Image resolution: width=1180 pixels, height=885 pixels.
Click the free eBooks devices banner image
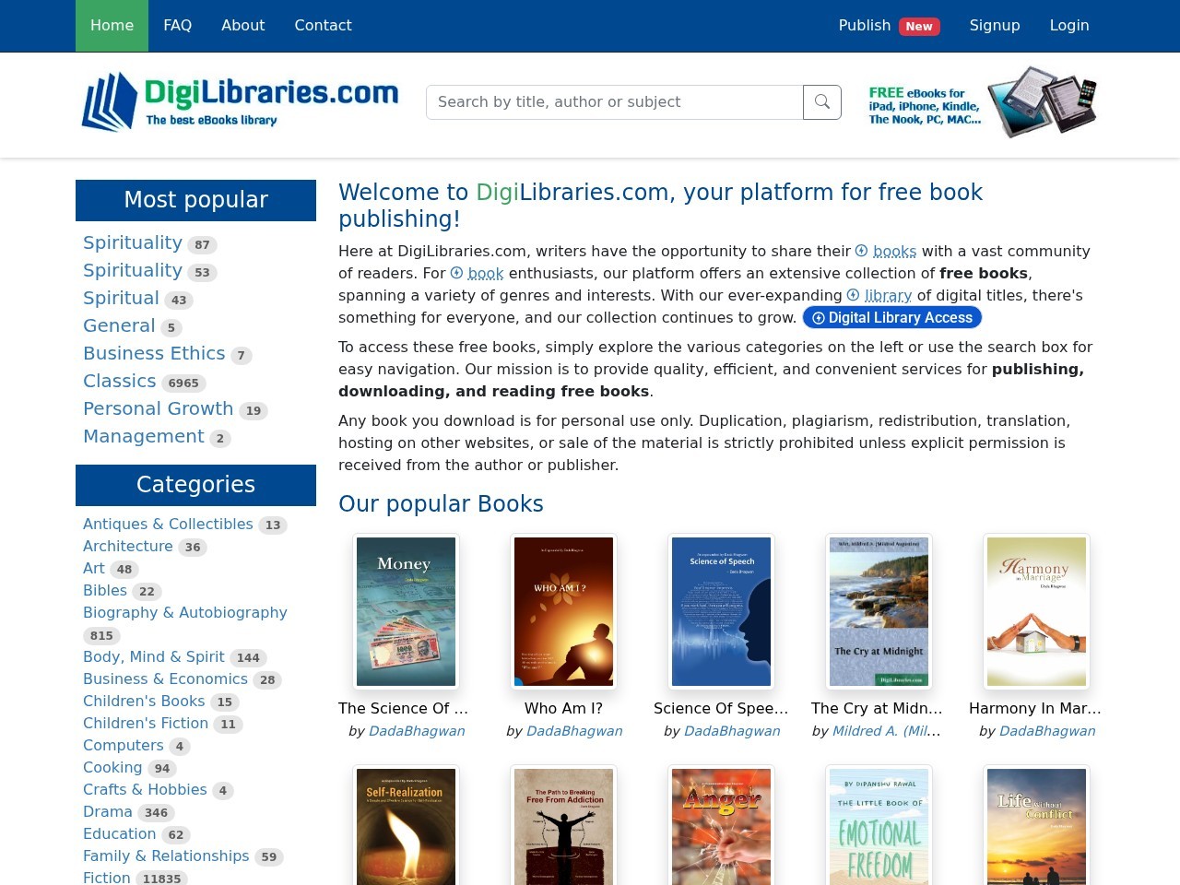(982, 102)
